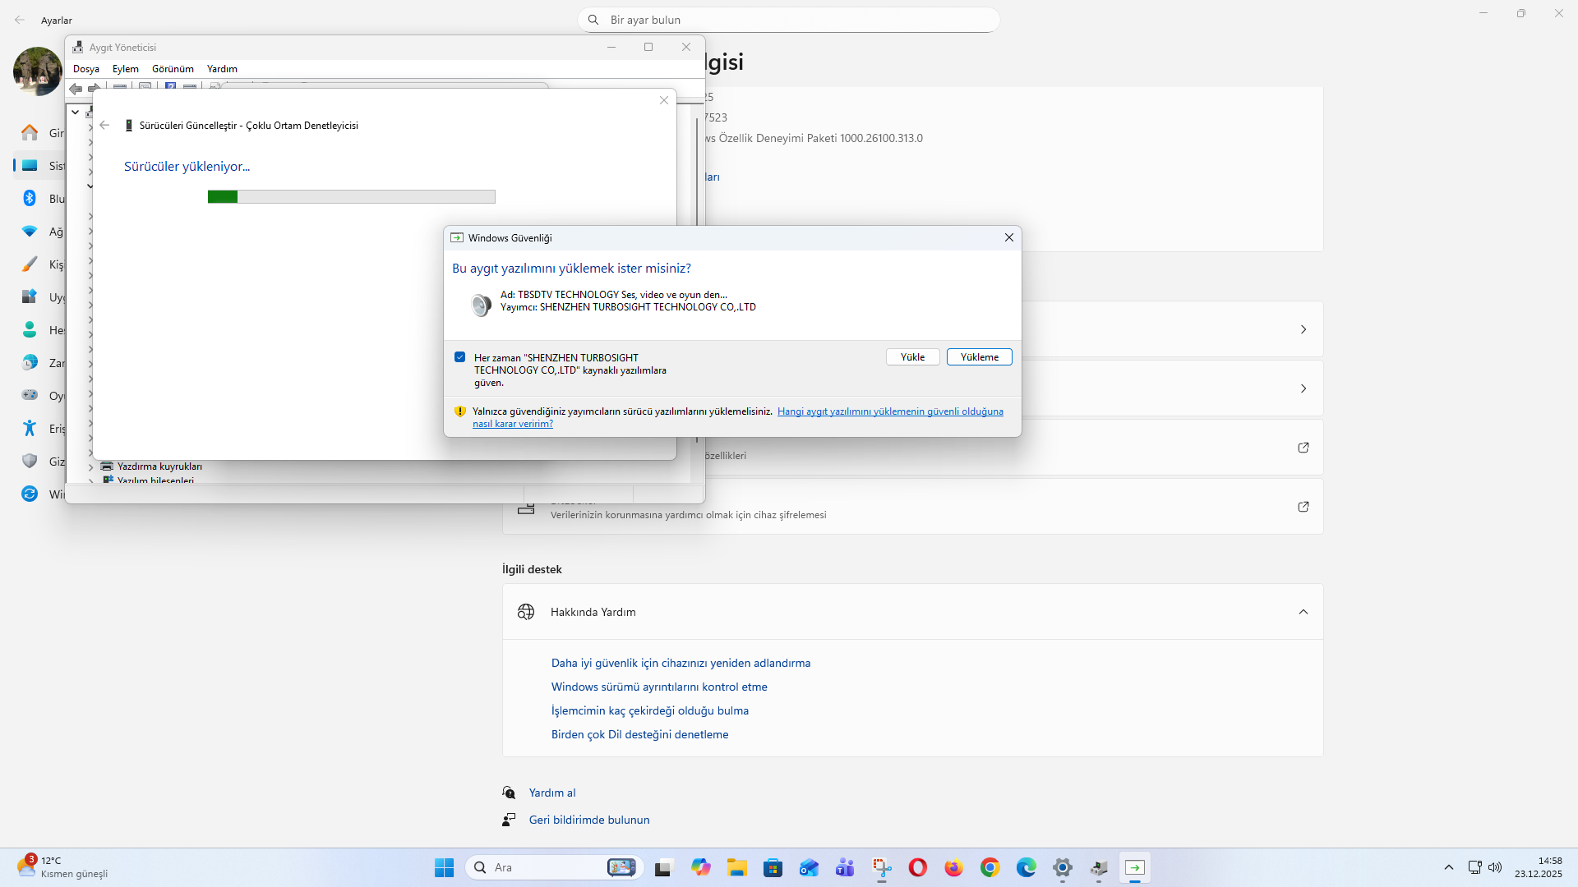
Task: Open the accessibility sidebar icon
Action: [x=30, y=428]
